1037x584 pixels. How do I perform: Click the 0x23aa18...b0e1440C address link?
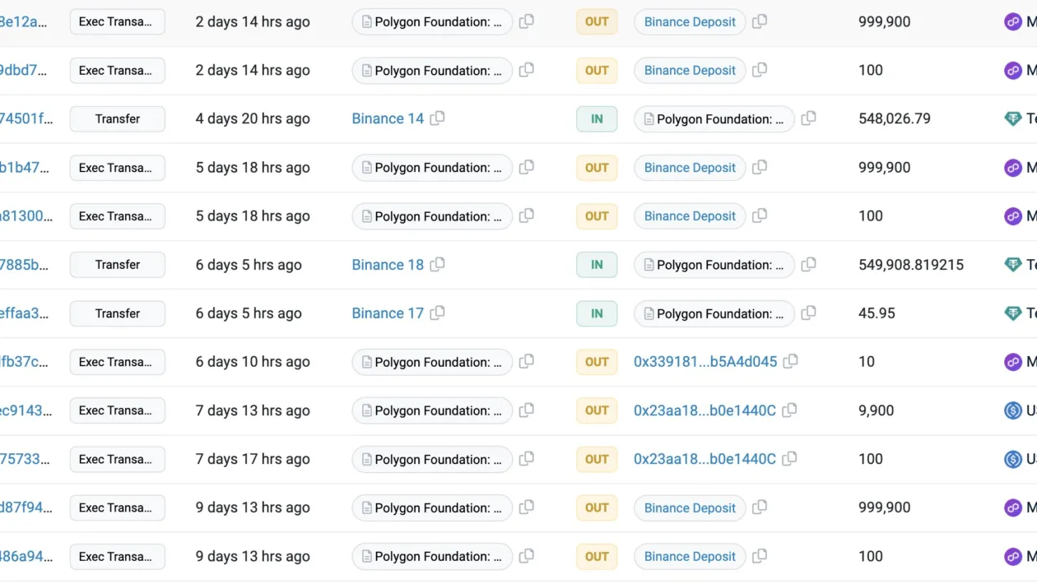click(704, 410)
